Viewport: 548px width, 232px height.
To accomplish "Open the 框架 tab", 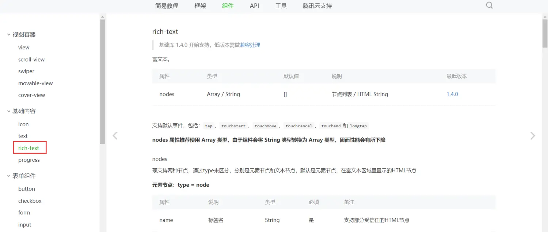I will [x=200, y=6].
